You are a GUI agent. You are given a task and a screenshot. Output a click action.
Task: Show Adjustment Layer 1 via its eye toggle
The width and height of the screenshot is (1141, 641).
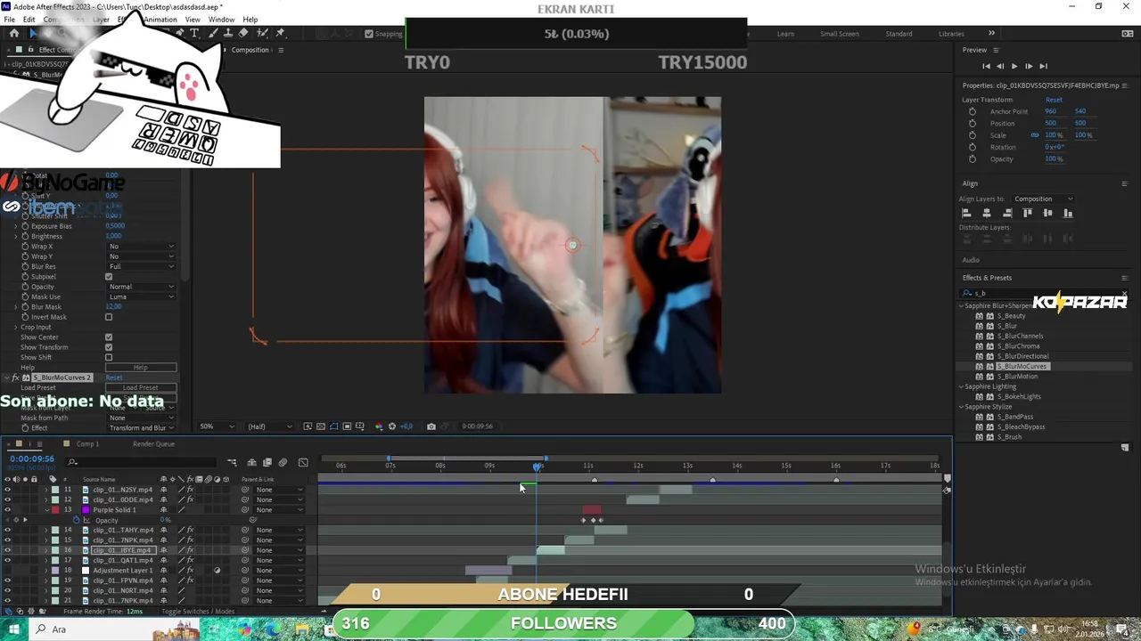(7, 571)
